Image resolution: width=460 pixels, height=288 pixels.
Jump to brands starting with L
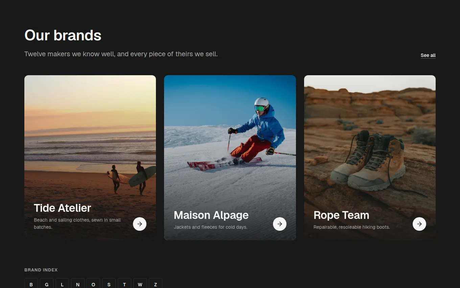[x=62, y=283]
